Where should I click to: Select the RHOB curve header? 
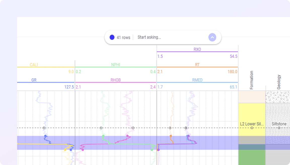pyautogui.click(x=116, y=80)
